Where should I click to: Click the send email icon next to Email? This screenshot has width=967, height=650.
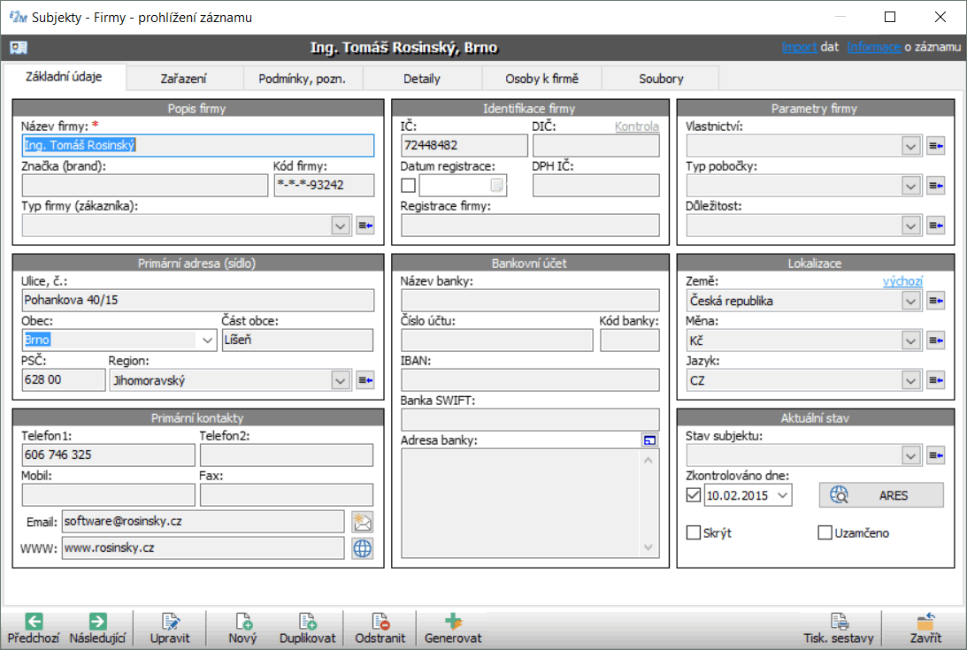[362, 522]
